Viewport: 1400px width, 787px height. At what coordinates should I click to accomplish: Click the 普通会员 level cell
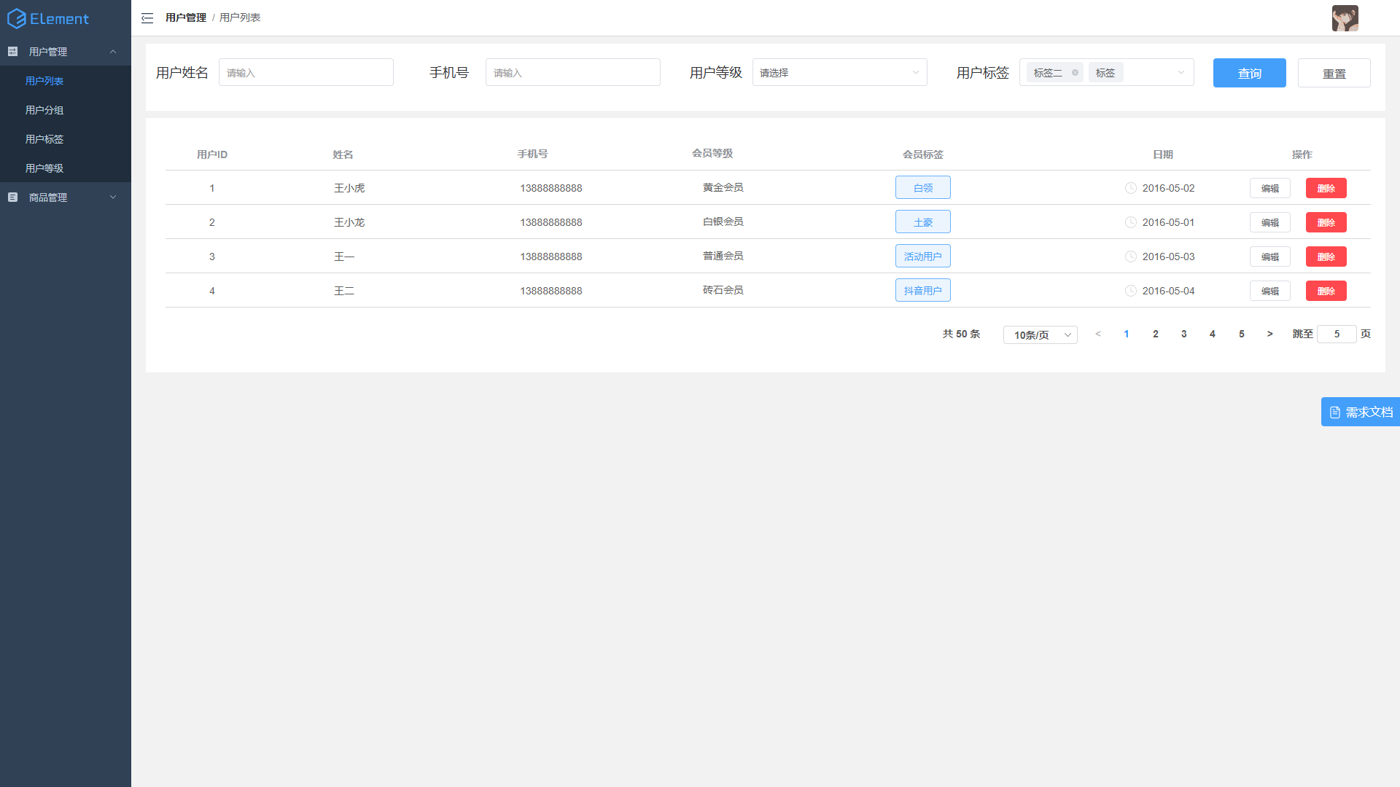[x=723, y=257]
